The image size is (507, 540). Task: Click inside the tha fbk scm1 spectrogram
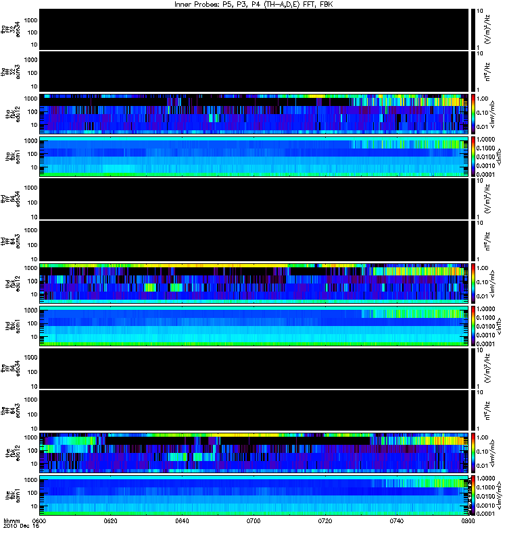pos(254,157)
